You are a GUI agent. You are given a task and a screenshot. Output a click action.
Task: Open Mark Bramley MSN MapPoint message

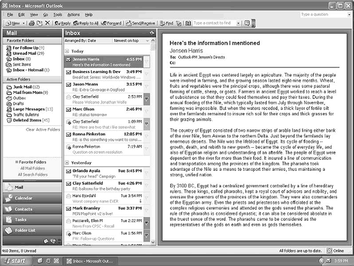pos(104,211)
